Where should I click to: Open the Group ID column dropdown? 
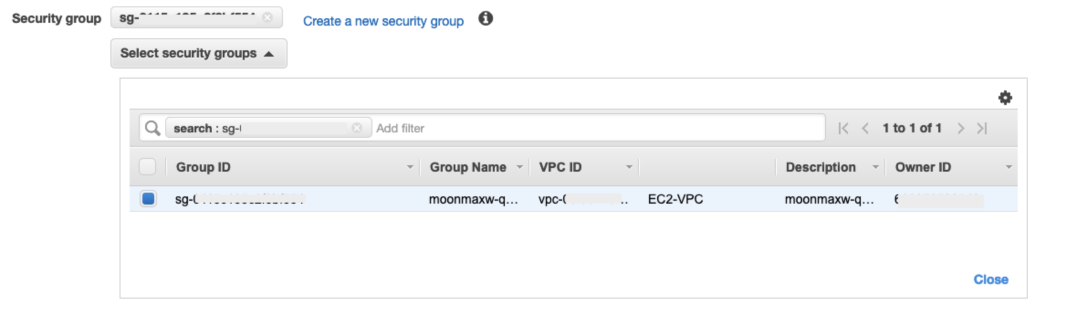click(410, 167)
